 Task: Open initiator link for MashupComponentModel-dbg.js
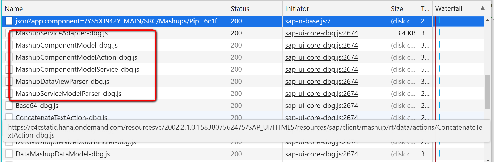[321, 45]
